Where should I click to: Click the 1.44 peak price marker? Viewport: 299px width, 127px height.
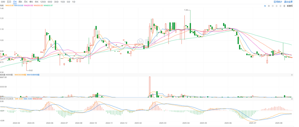pos(186,10)
